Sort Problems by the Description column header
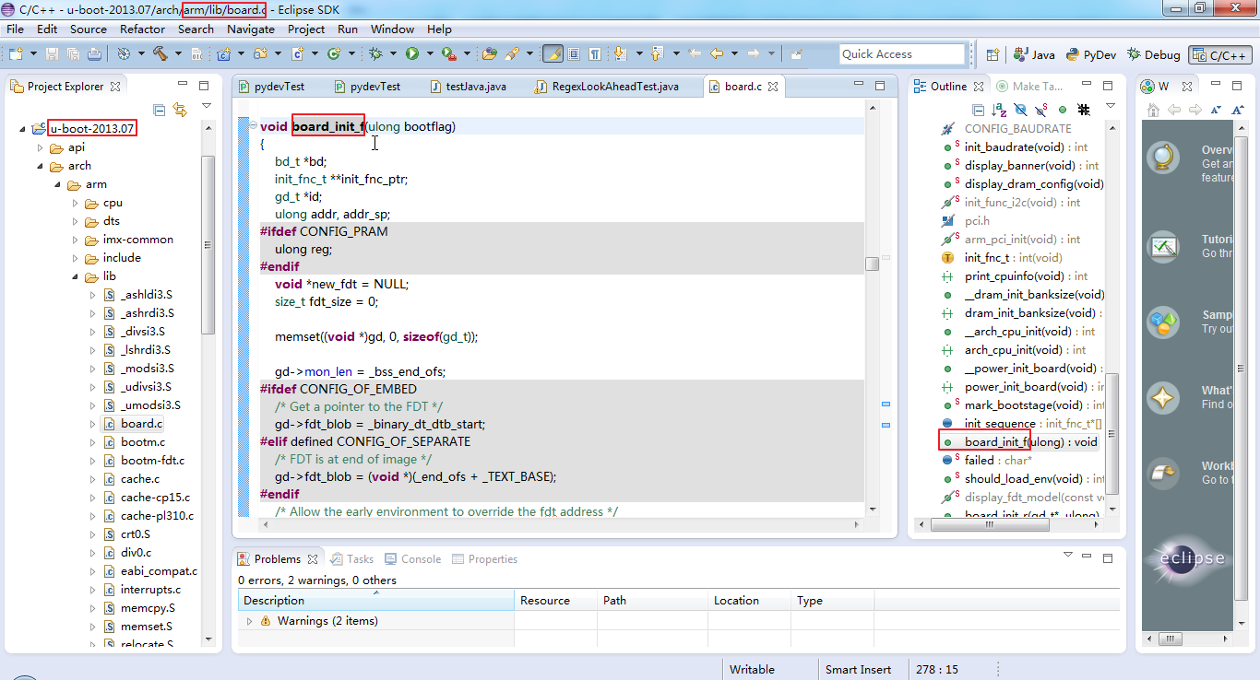Viewport: 1260px width, 680px height. tap(375, 601)
